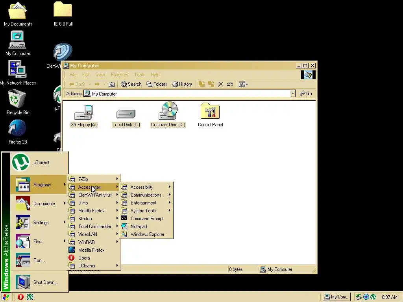Image resolution: width=403 pixels, height=302 pixels.
Task: Open Find in the Start menu
Action: [x=39, y=241]
